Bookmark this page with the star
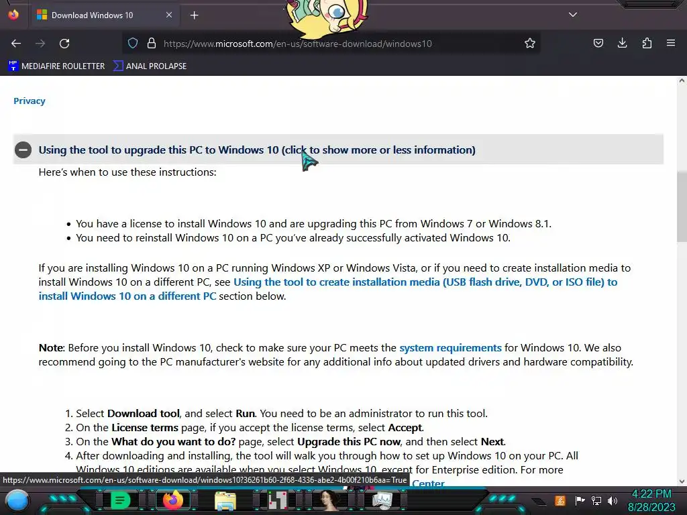Screen dimensions: 687x515 530,44
